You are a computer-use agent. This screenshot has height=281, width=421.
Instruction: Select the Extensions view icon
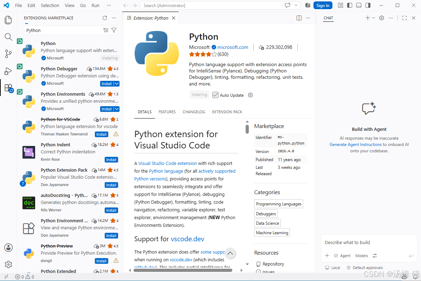coord(8,88)
